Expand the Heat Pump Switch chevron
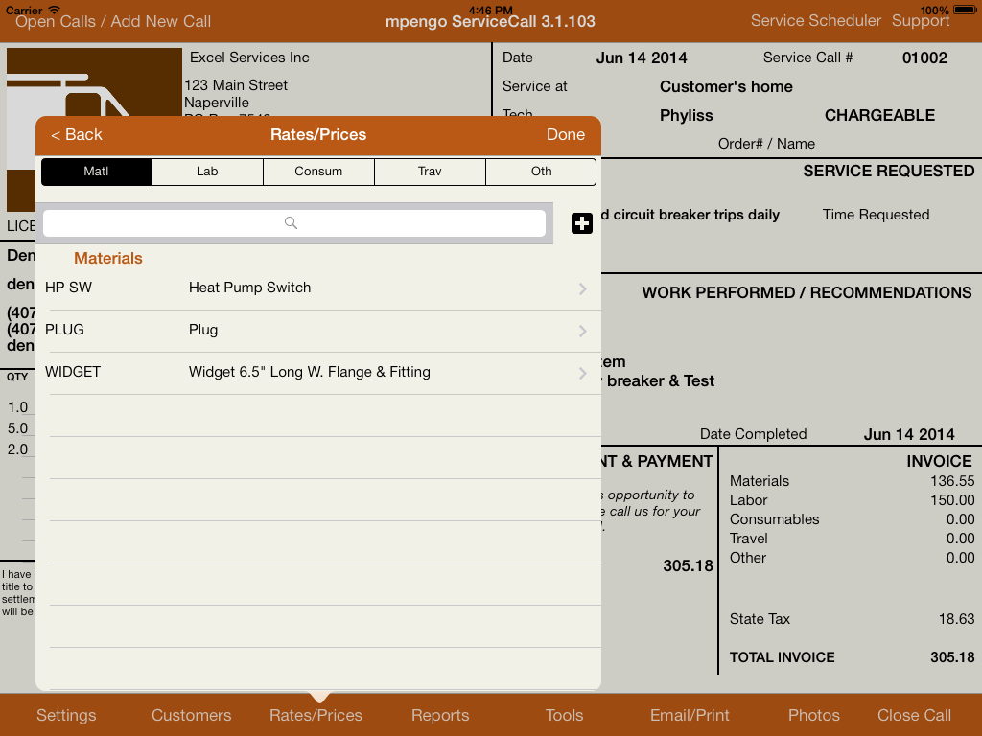Image resolution: width=982 pixels, height=736 pixels. (x=582, y=288)
